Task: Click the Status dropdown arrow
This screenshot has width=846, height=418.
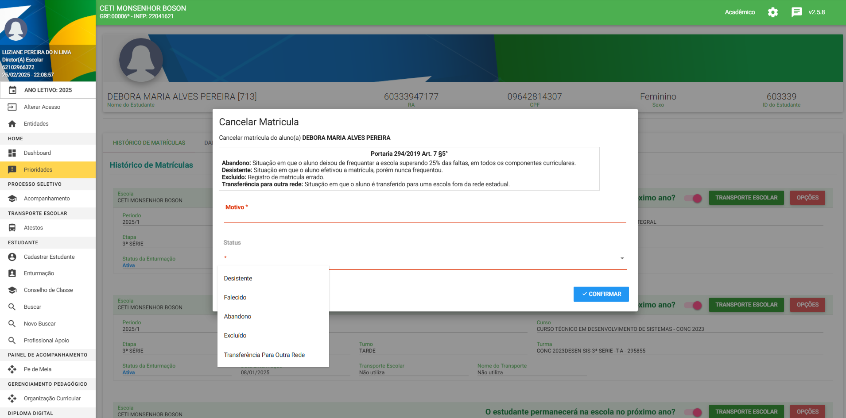Action: tap(622, 258)
